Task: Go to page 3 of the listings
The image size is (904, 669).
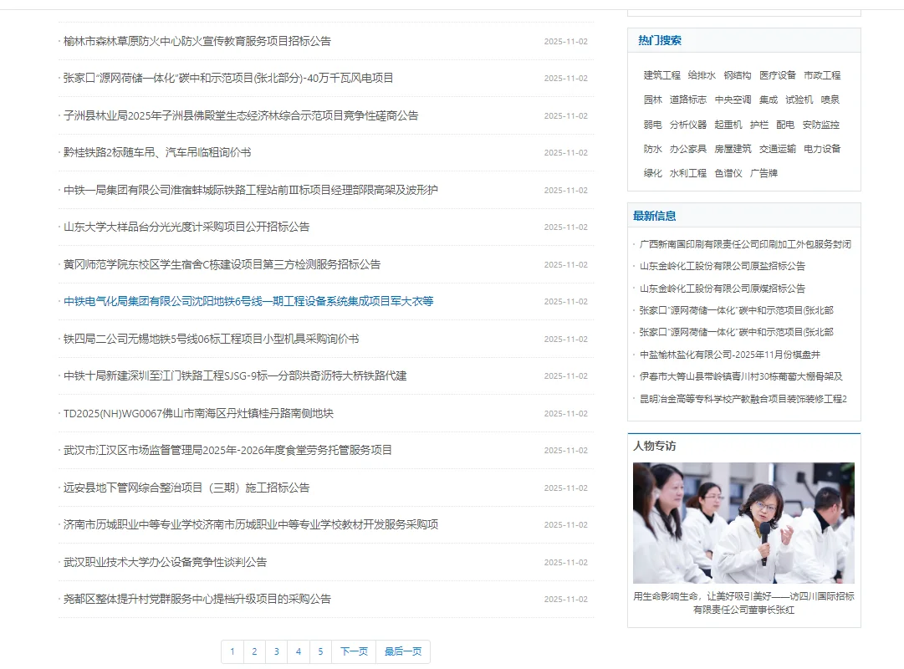Action: pos(276,651)
